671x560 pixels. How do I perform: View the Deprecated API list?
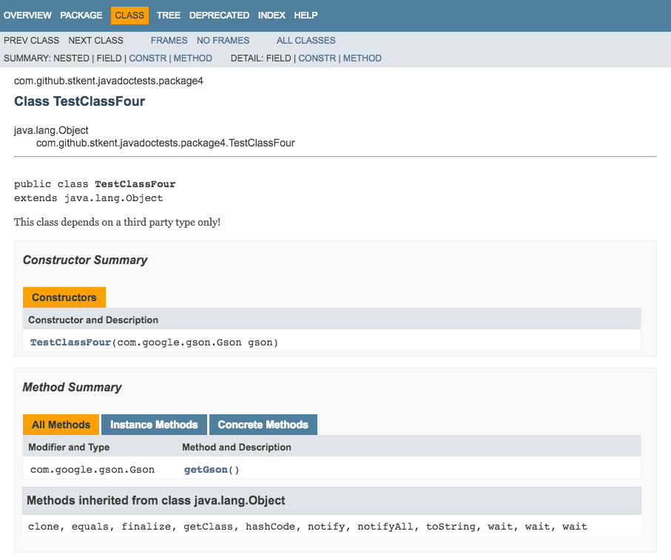[x=219, y=16]
